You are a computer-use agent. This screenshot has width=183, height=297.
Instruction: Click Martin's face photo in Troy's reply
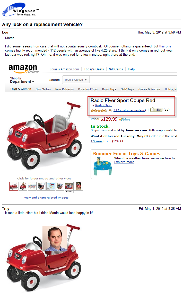pos(55,238)
